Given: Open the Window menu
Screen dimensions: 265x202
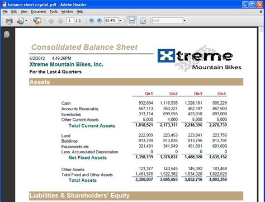Looking at the screenshot, I should pyautogui.click(x=67, y=12).
